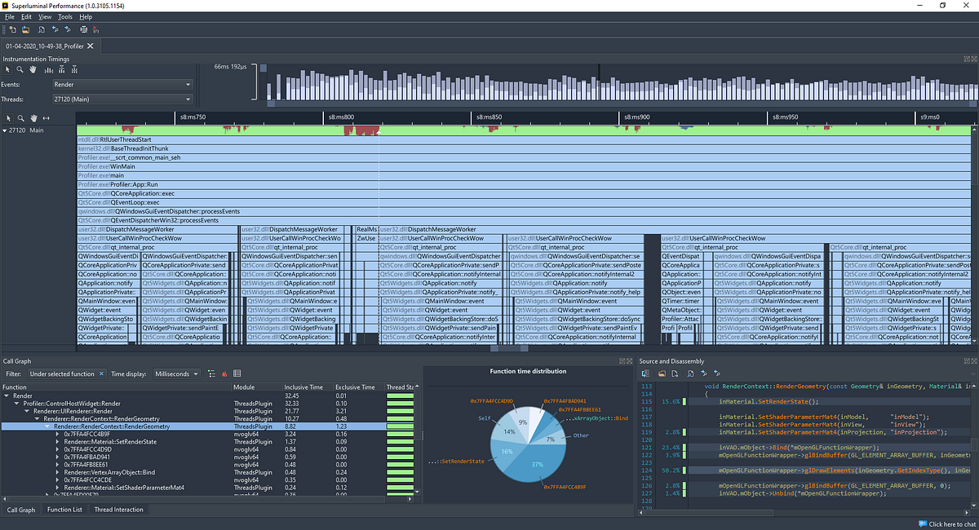Switch Call Graph to tree view icon
Viewport: 979px width, 530px height.
point(211,373)
